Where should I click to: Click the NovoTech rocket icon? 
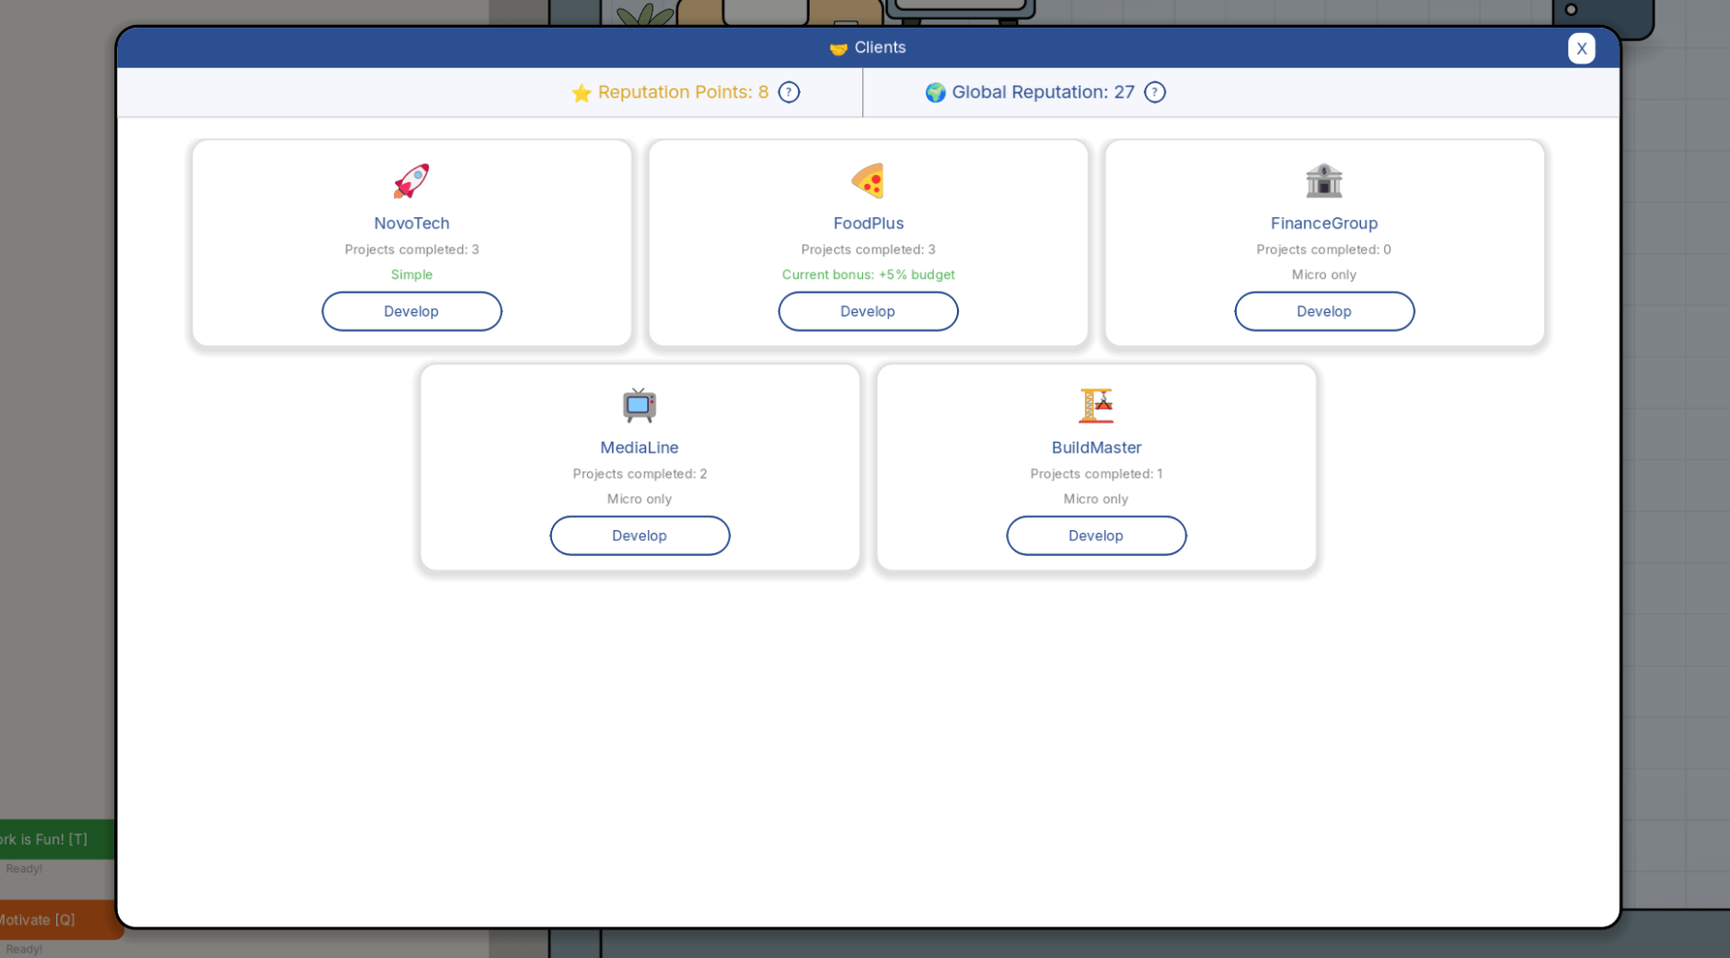pos(411,181)
